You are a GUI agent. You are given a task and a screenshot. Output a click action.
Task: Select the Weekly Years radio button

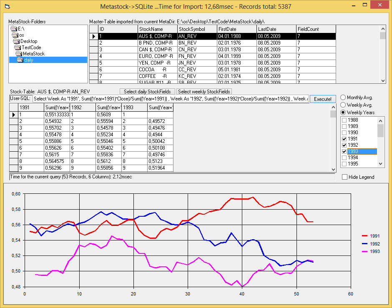pos(344,113)
